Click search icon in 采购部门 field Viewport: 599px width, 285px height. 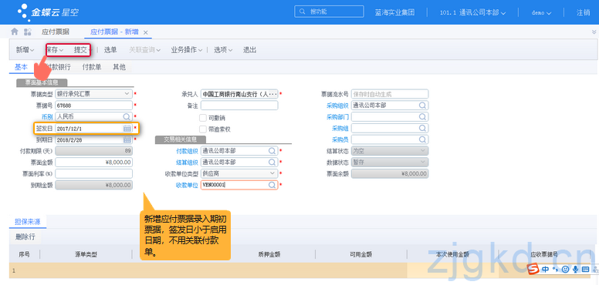pyautogui.click(x=422, y=116)
